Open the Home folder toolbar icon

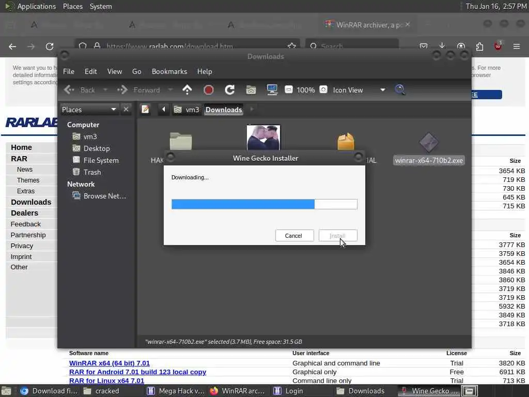(251, 90)
